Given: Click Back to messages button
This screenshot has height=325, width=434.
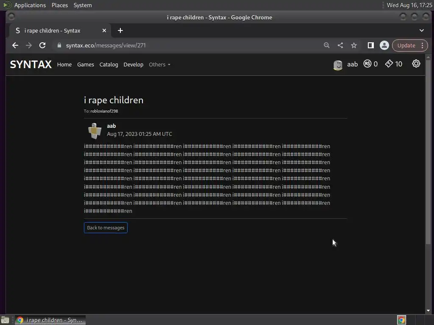Looking at the screenshot, I should 106,228.
